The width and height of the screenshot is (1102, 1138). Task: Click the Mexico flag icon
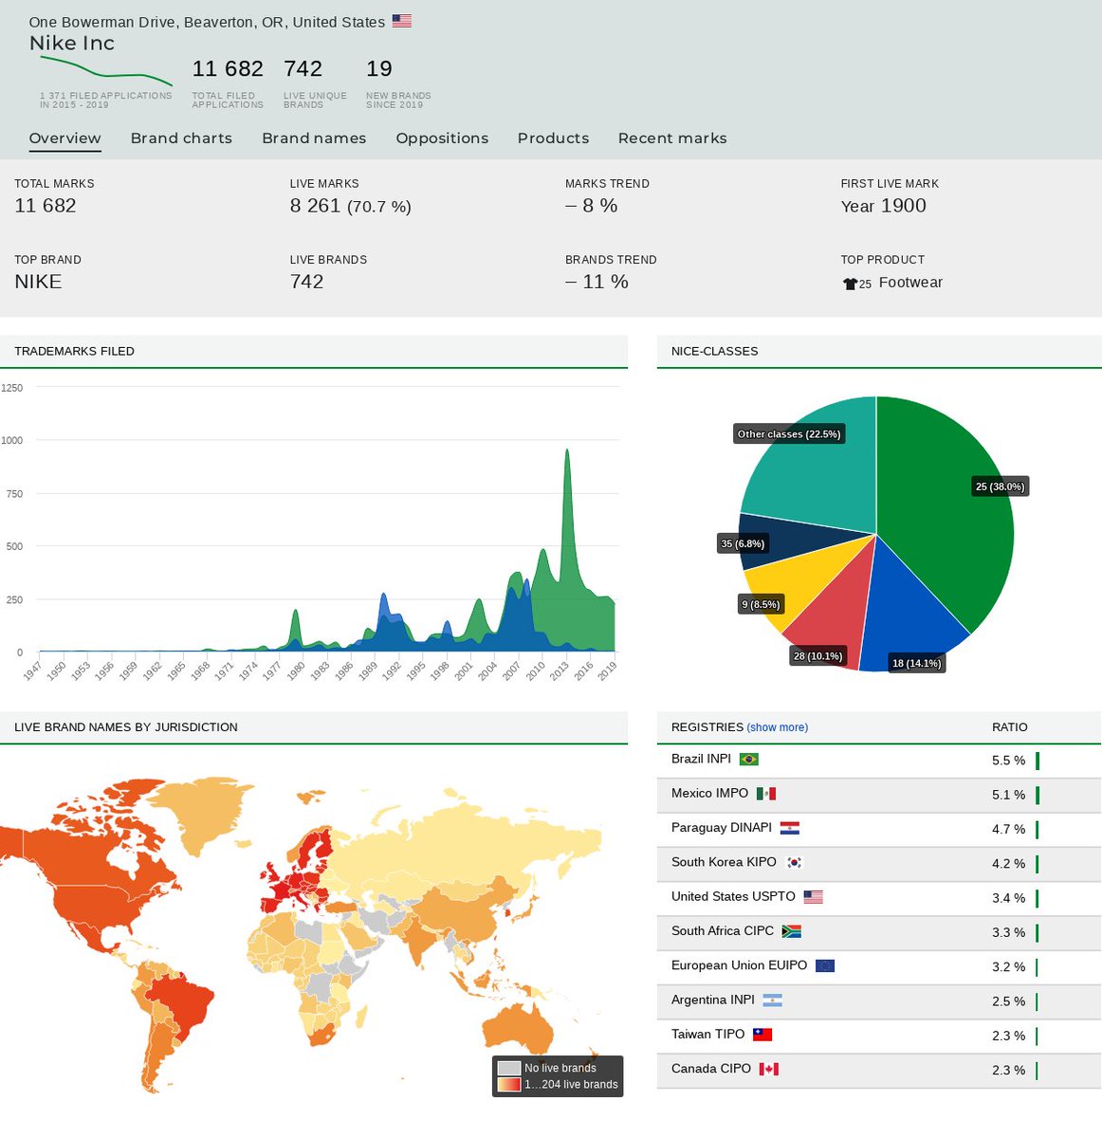coord(766,794)
